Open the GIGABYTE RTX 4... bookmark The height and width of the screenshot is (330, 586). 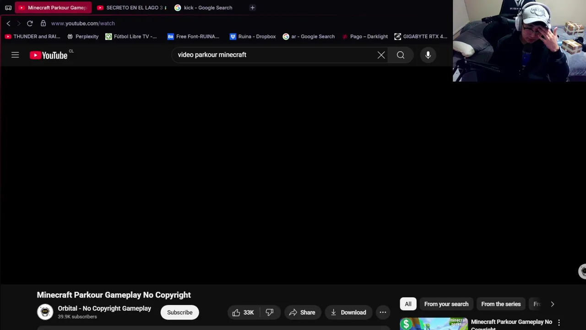[421, 37]
